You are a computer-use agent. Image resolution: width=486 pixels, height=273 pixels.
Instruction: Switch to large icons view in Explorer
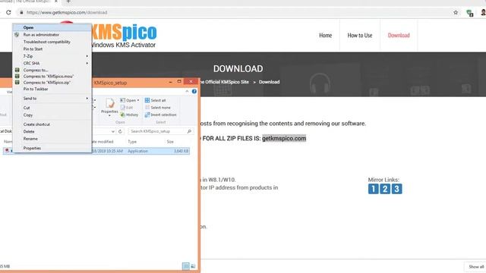[x=193, y=266]
